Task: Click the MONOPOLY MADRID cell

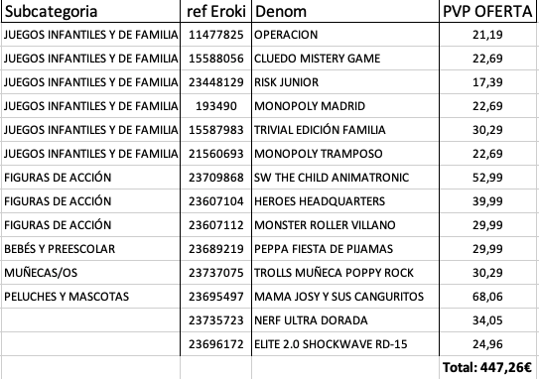Action: [345, 106]
